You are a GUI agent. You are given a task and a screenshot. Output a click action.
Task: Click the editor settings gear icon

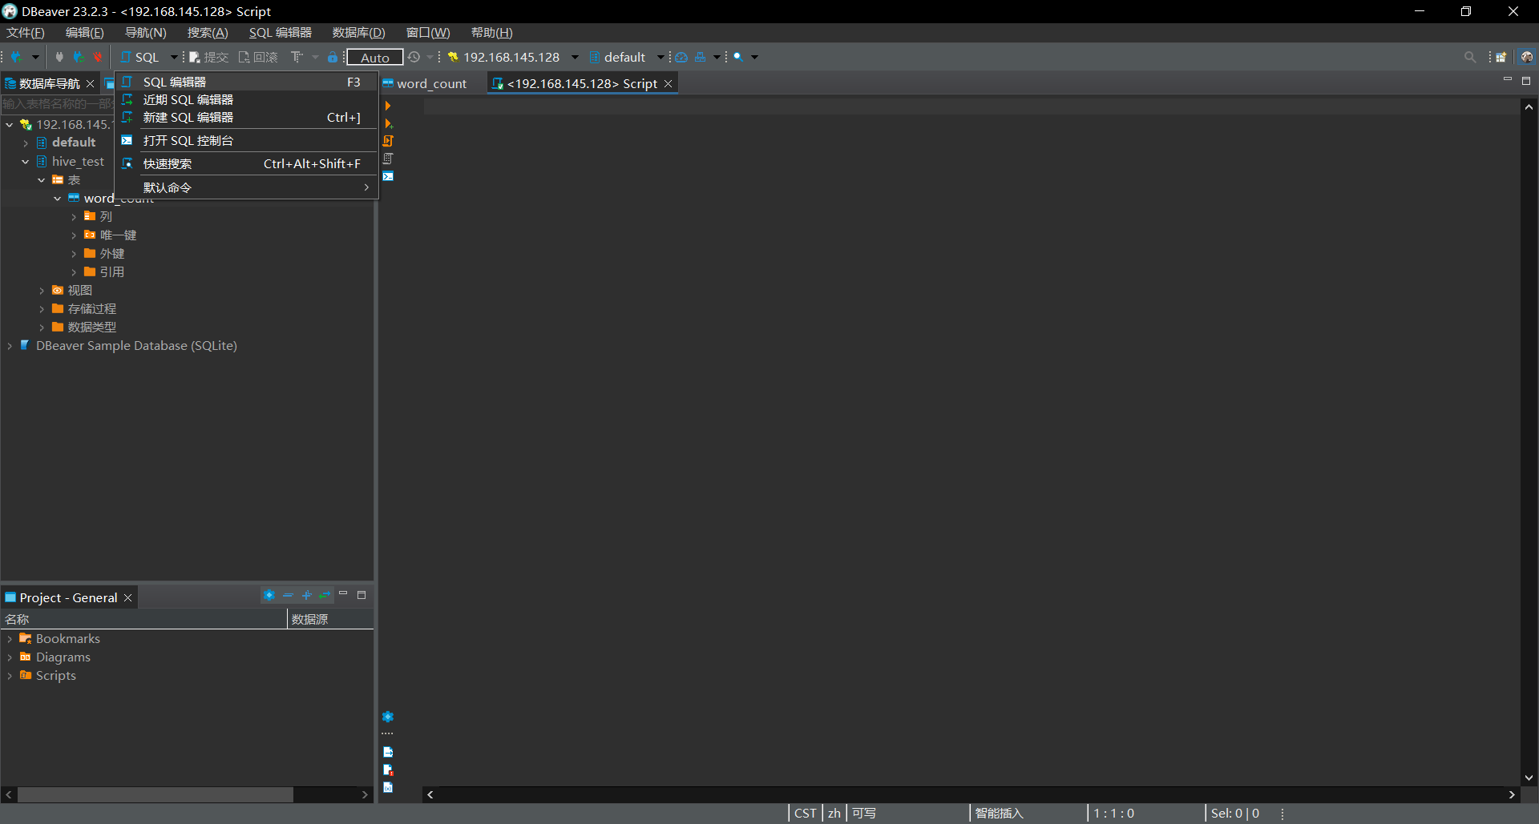pyautogui.click(x=388, y=717)
